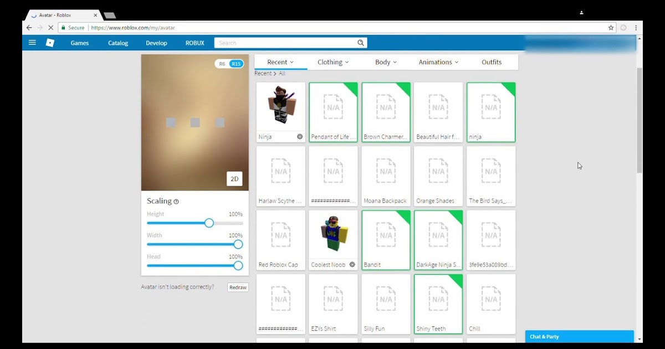
Task: Click the Roblox logo icon
Action: 50,43
